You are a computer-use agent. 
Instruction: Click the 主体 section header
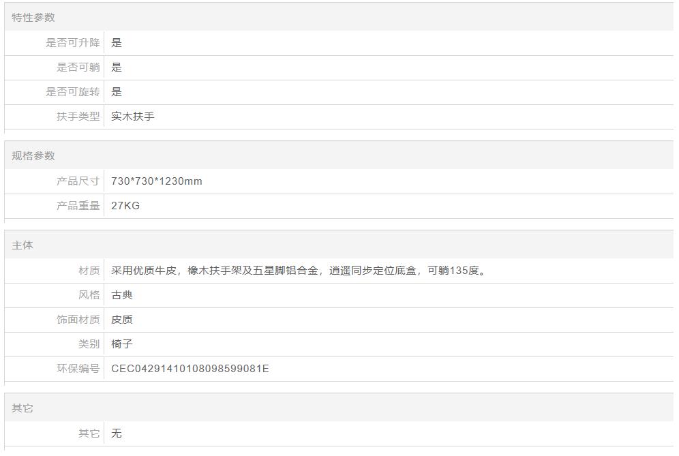click(x=22, y=245)
